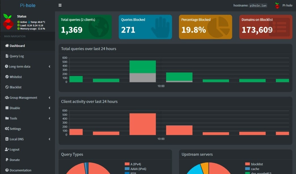The image size is (296, 174).
Task: Click the cache color swatch in legend
Action: [247, 169]
